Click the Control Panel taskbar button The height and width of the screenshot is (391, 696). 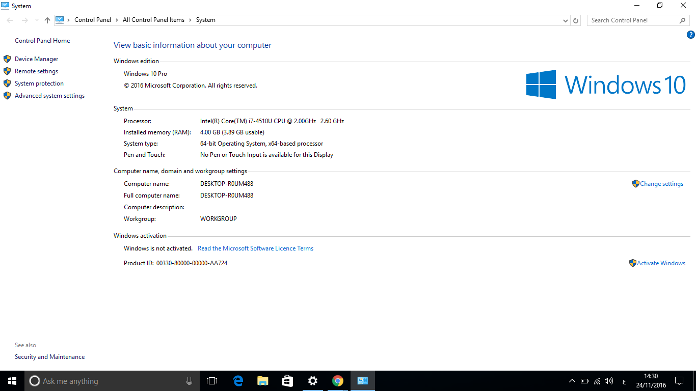tap(363, 381)
